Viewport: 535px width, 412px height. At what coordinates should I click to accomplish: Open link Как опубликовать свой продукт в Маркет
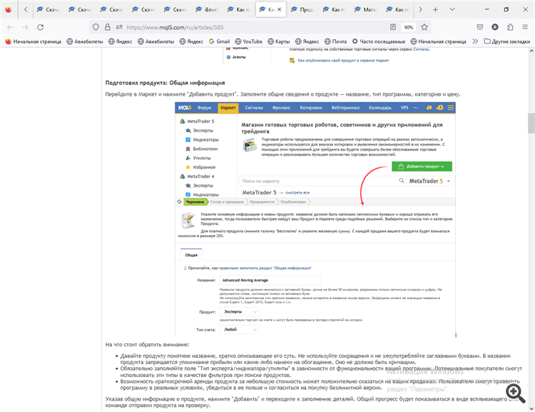342,61
